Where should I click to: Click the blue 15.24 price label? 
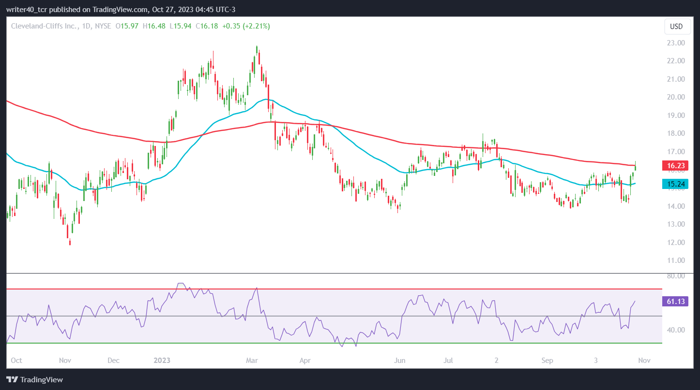point(675,184)
